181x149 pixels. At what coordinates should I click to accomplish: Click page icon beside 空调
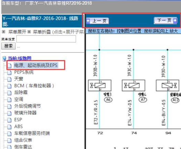click(x=9, y=100)
